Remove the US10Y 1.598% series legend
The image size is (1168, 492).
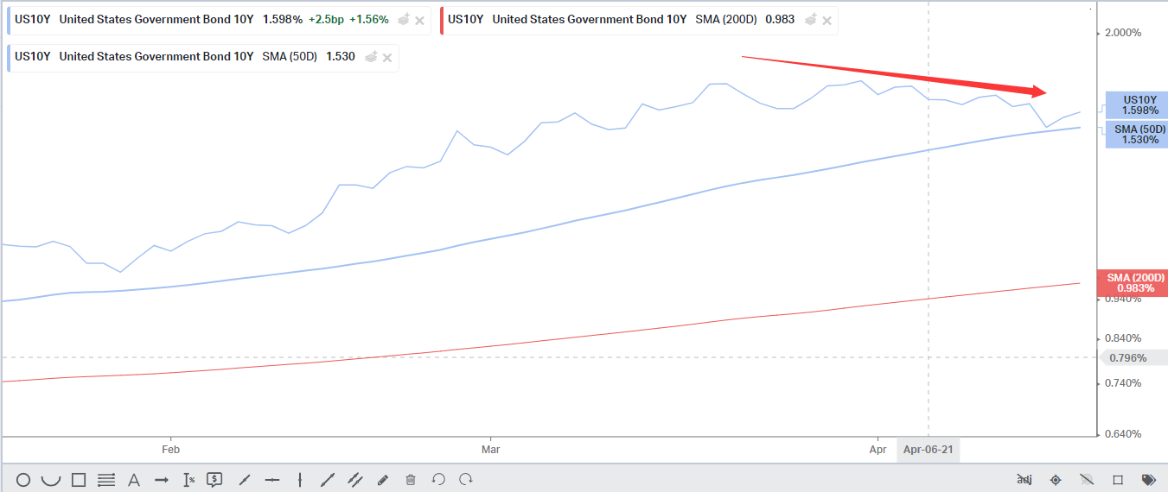coord(419,20)
